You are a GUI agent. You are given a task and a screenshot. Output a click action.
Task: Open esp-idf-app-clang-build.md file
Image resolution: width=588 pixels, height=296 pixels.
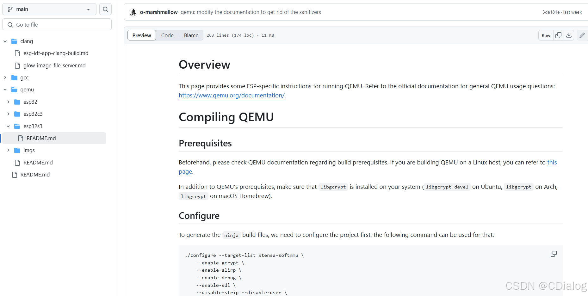(x=56, y=53)
